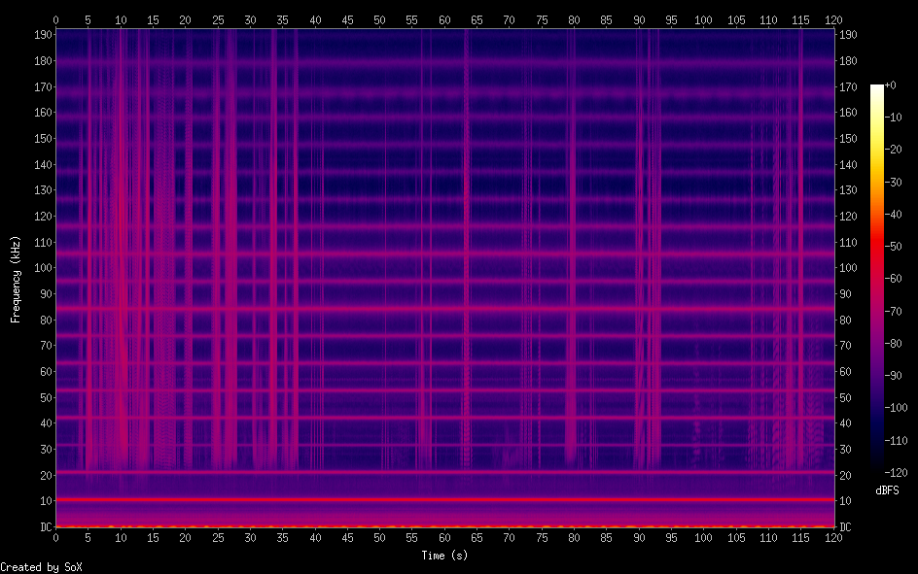This screenshot has height=574, width=918.
Task: Click the -80 label on the dBFS color scale
Action: tap(899, 343)
